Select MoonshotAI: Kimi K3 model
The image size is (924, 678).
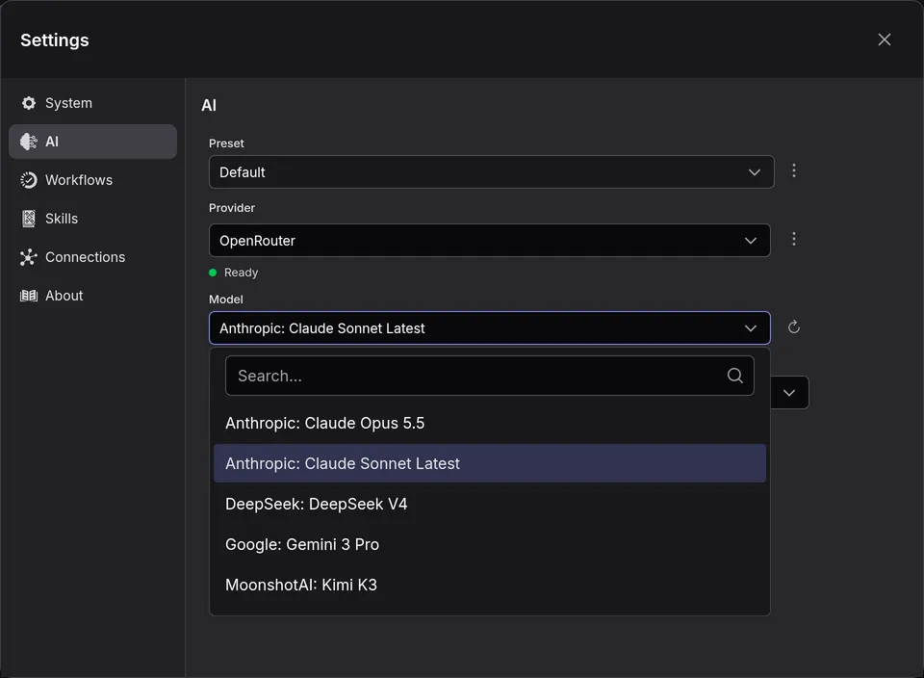(x=490, y=585)
